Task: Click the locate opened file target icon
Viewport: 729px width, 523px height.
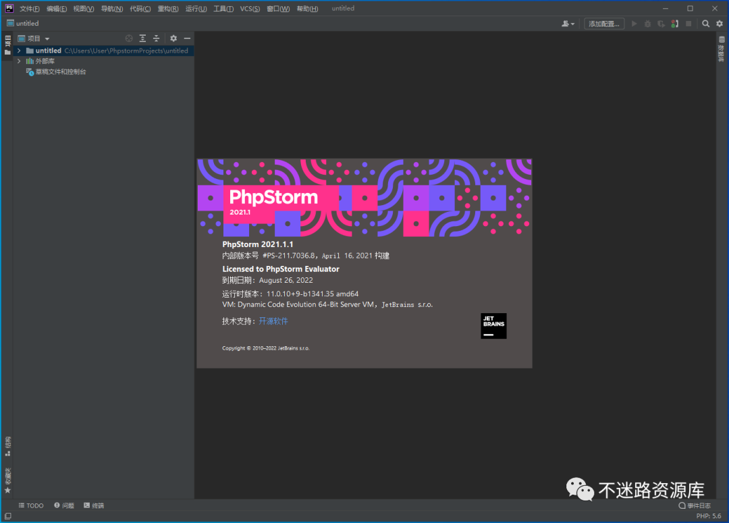Action: tap(129, 38)
